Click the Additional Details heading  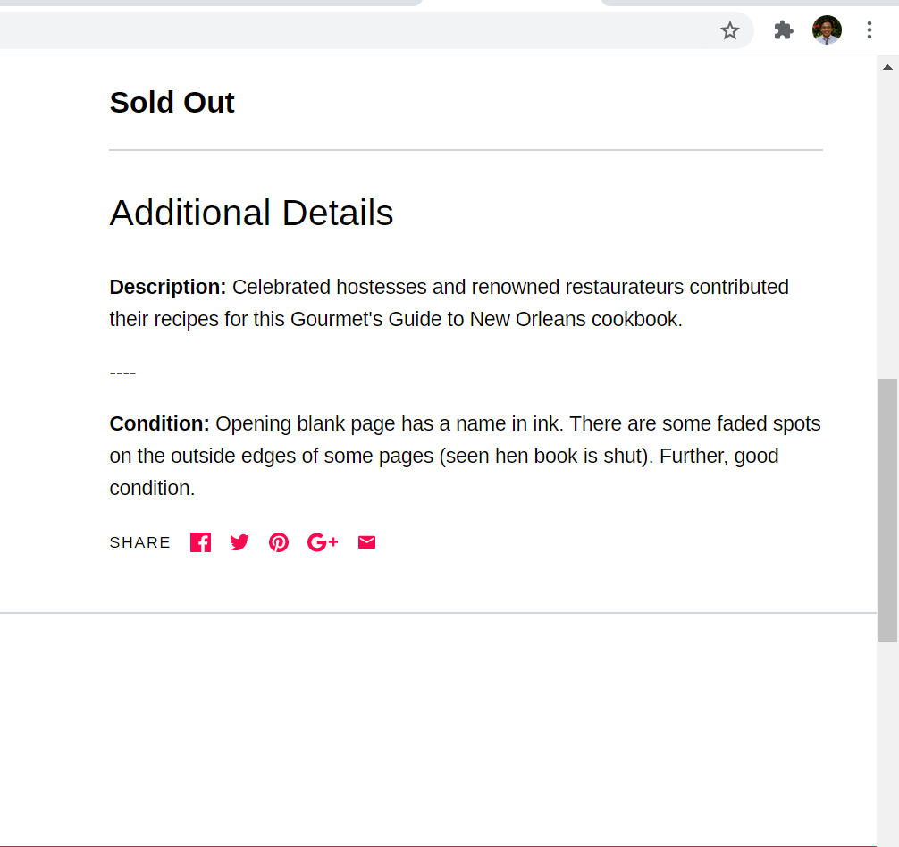251,213
